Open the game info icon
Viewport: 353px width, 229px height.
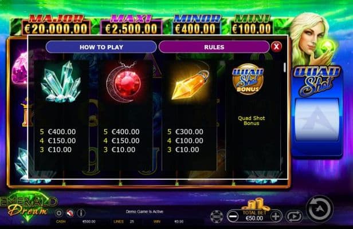point(81,213)
